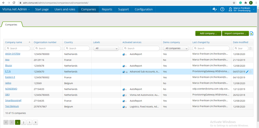Image resolution: width=259 pixels, height=128 pixels.
Task: Open Eastern E company link
Action: click(10, 77)
